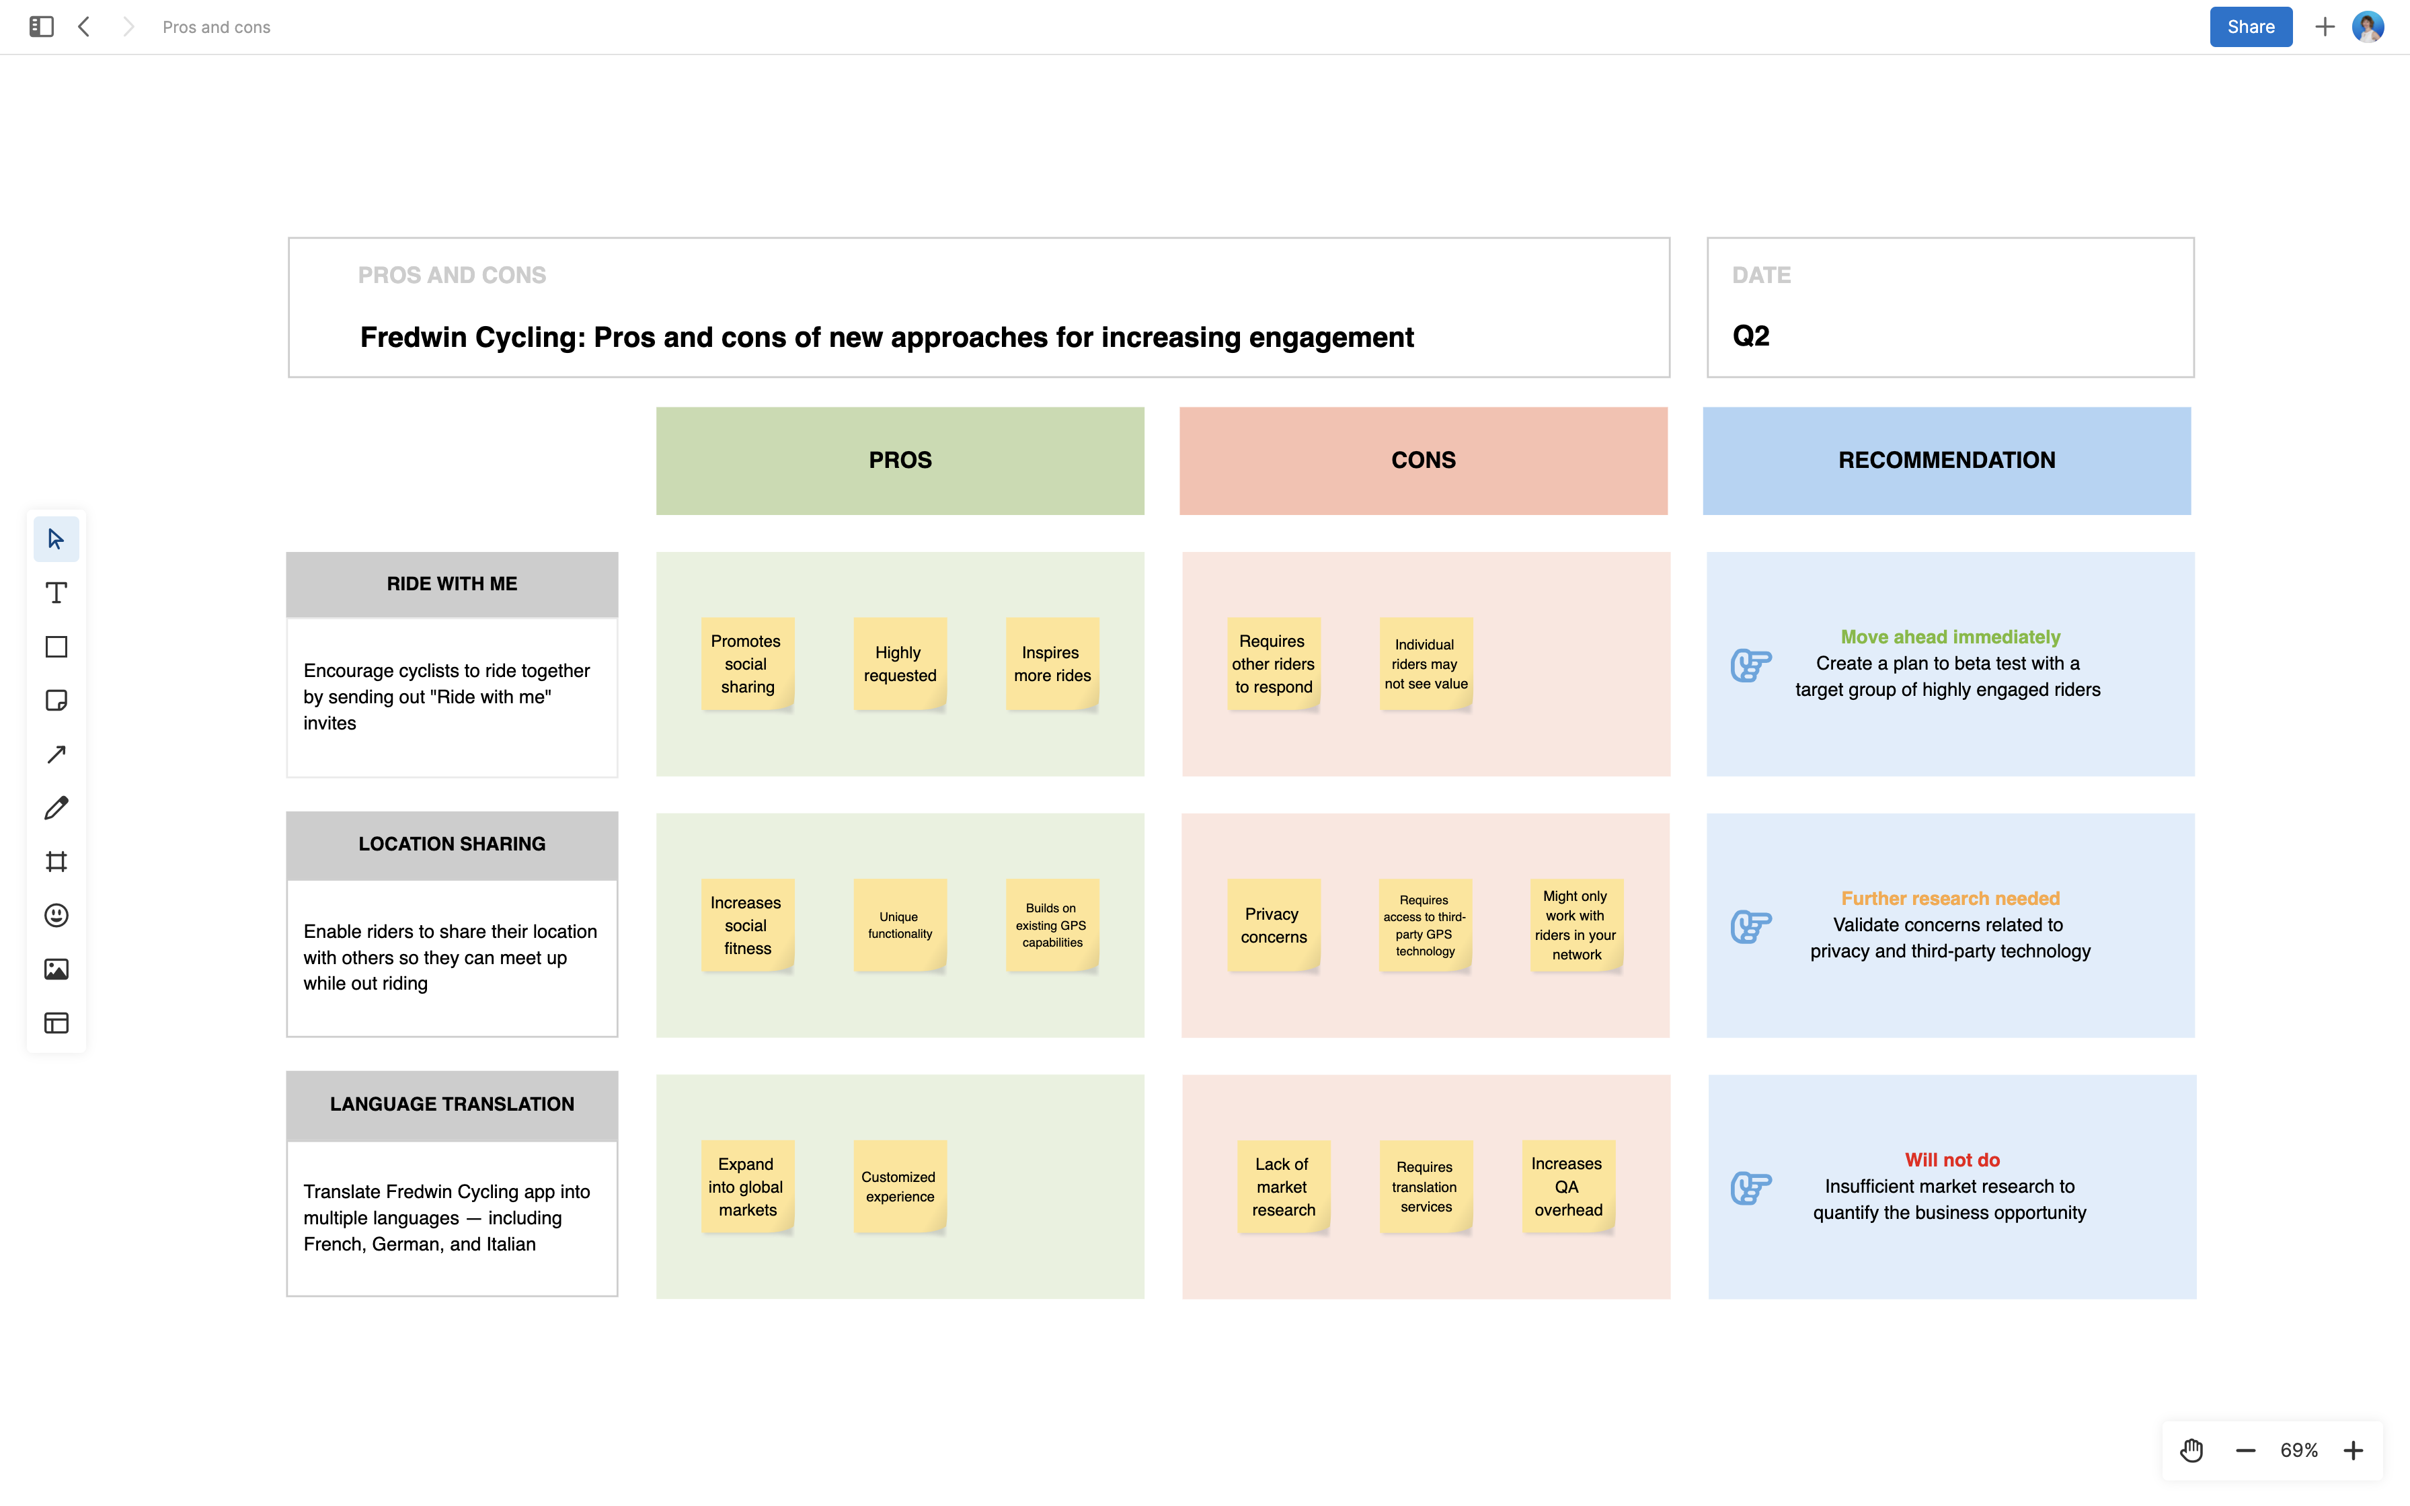Click the rectangle/shape tool icon
2410x1506 pixels.
[x=56, y=645]
